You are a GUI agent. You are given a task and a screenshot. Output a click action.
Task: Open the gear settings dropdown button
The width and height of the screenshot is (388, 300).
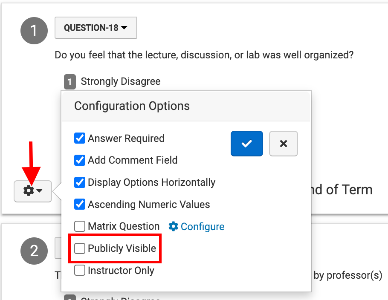33,191
